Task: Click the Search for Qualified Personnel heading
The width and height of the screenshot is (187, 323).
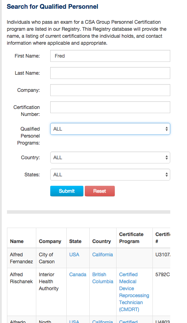Action: pyautogui.click(x=52, y=7)
